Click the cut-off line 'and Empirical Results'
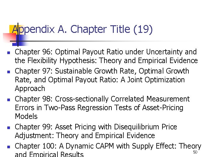210x157 pixels. [49, 154]
